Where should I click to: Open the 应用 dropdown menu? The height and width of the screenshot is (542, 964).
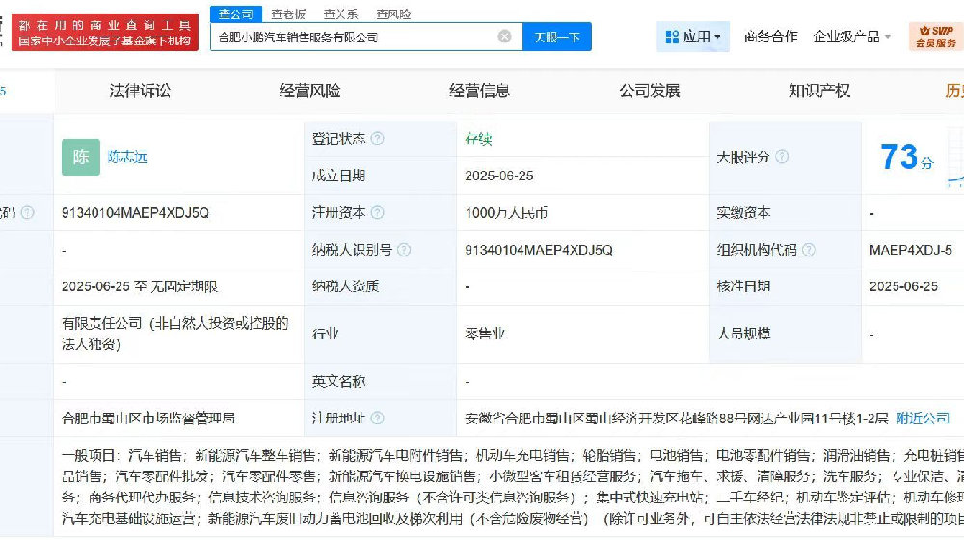coord(693,37)
